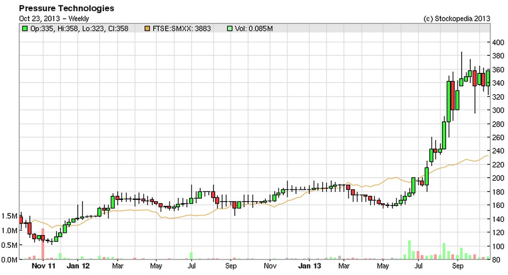The width and height of the screenshot is (508, 275).
Task: Click the light green Vol legend swatch
Action: [230, 29]
